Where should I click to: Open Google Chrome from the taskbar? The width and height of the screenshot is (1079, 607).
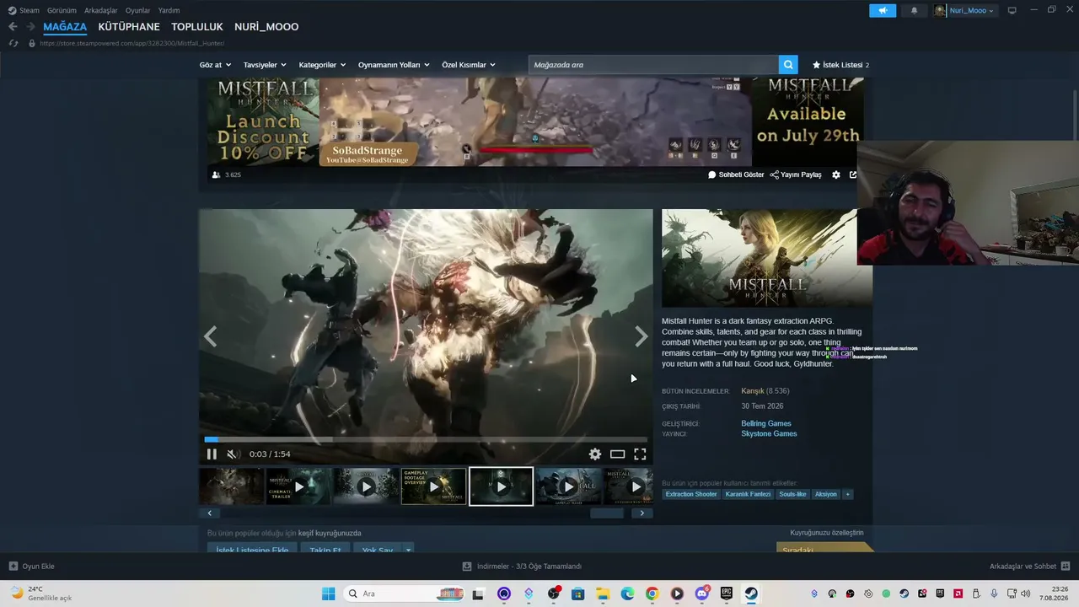click(652, 594)
